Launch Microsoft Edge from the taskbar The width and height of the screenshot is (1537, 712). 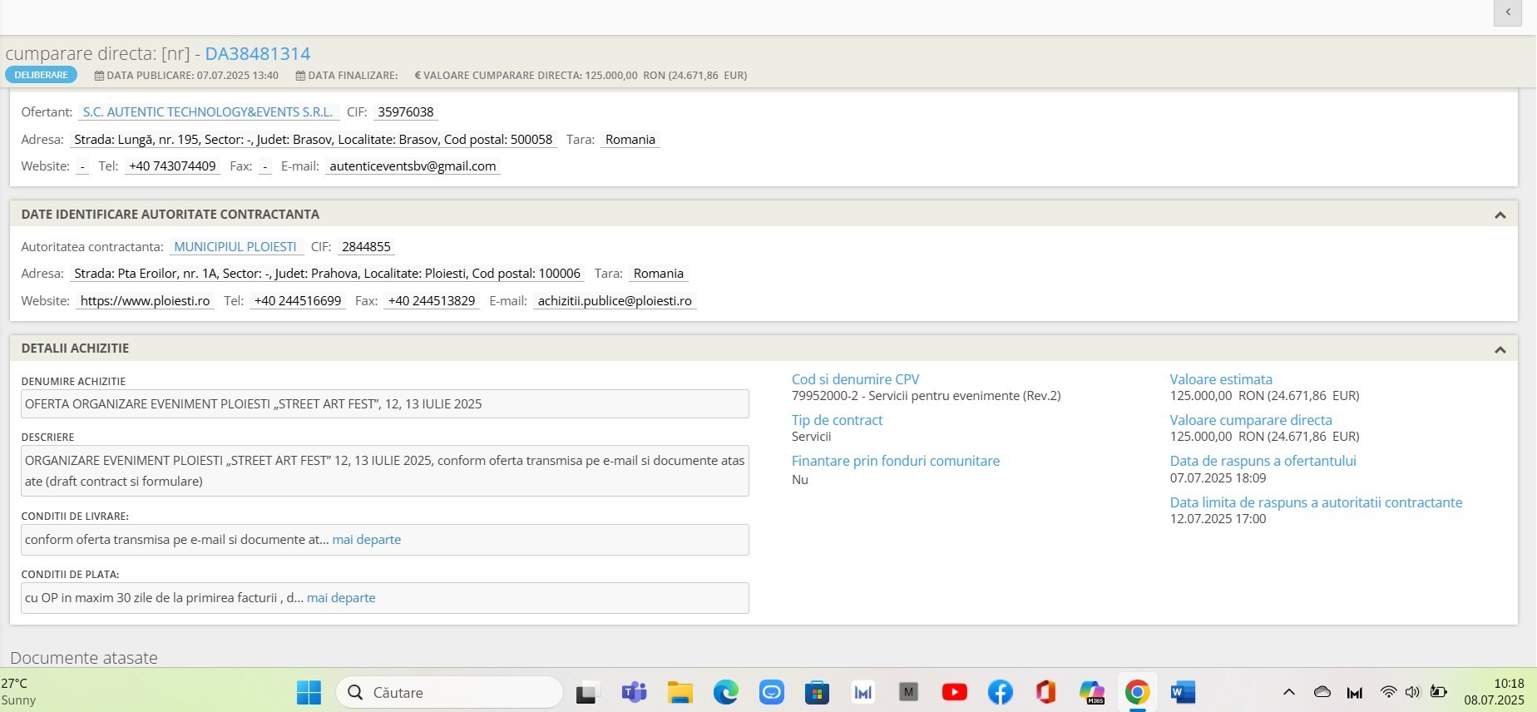(725, 692)
